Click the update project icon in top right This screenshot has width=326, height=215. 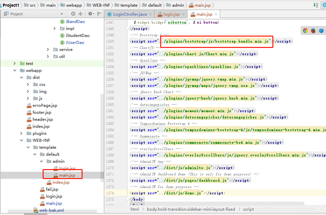click(x=316, y=5)
